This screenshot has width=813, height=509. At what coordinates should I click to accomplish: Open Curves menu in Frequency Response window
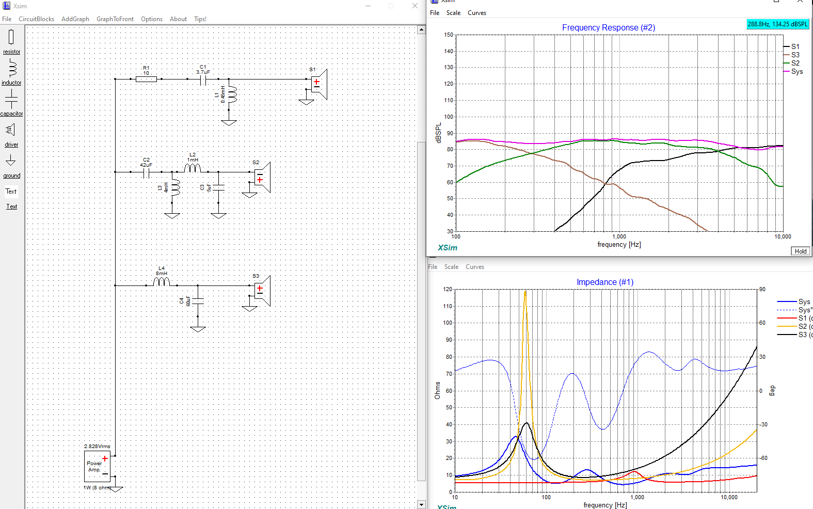point(477,13)
